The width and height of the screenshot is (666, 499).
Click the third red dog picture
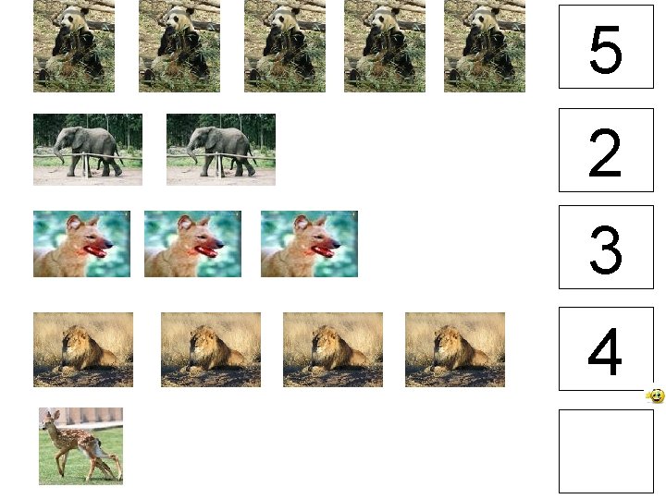click(x=309, y=244)
